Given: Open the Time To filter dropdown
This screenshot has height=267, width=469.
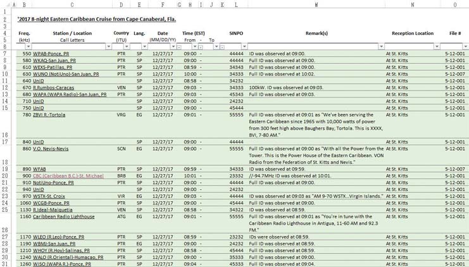Looking at the screenshot, I should (216, 47).
